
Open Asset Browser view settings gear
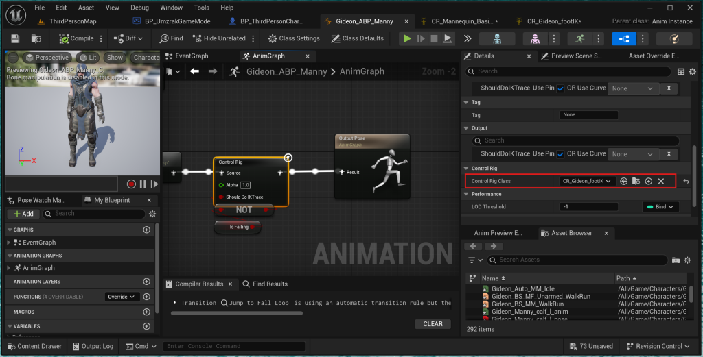(x=687, y=260)
